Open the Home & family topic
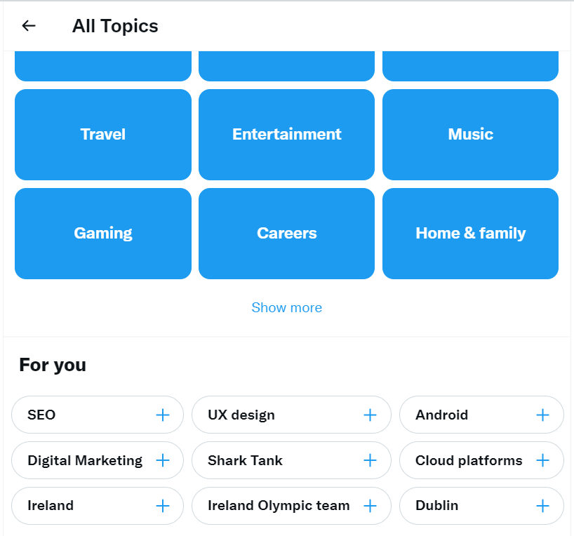574x536 pixels. point(469,233)
